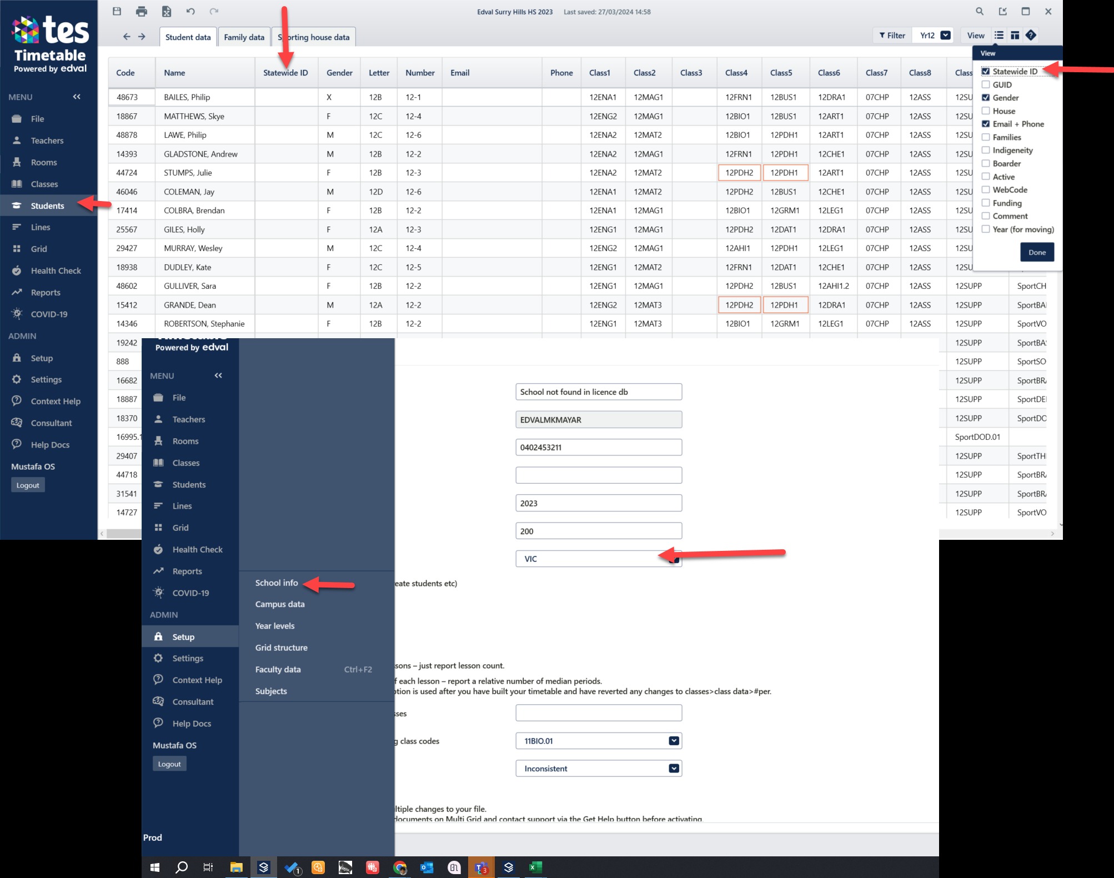Open the Yr12 year filter dropdown
The image size is (1114, 878).
[945, 36]
